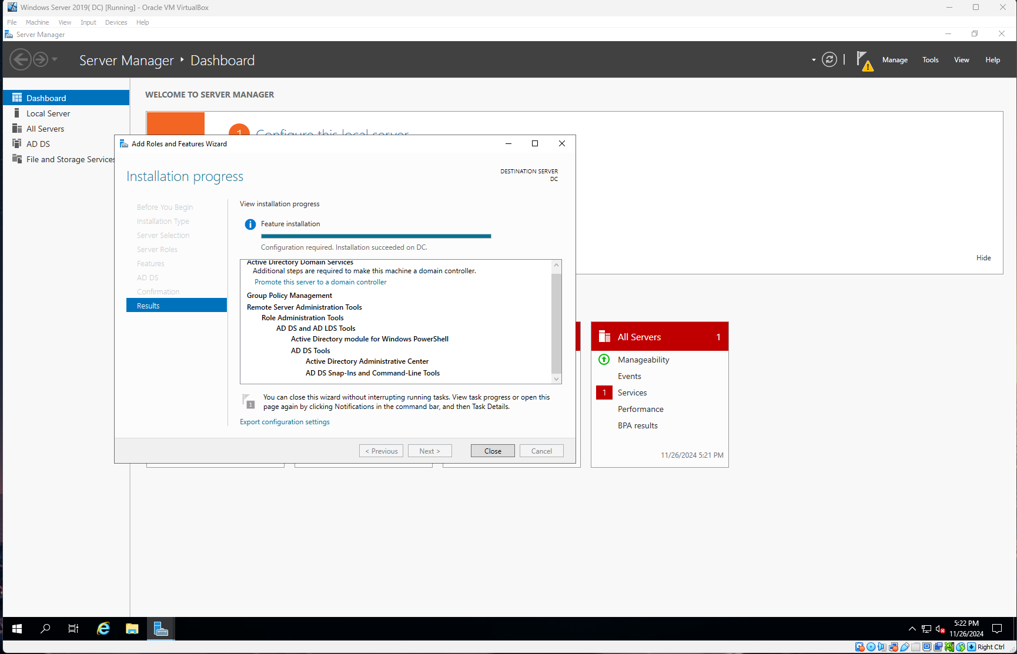Viewport: 1017px width, 654px height.
Task: Click the results list scroll up arrow
Action: (556, 265)
